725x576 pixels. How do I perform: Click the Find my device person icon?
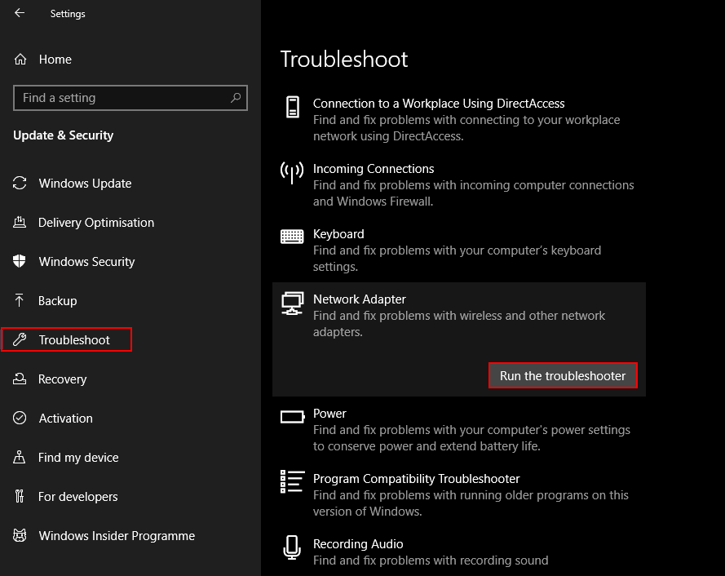(x=20, y=457)
